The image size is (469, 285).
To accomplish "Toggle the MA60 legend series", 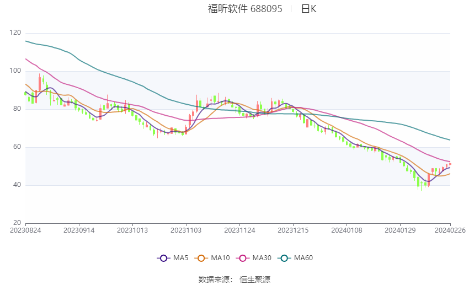I will (295, 258).
